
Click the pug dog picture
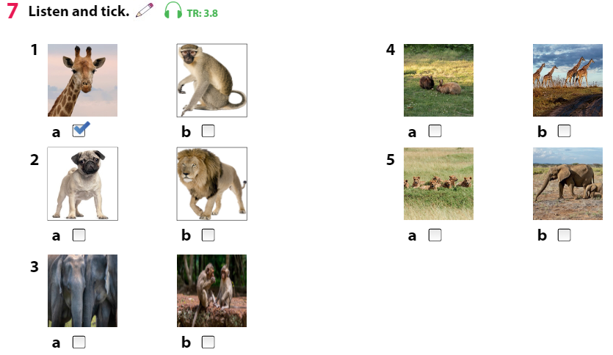pyautogui.click(x=82, y=184)
